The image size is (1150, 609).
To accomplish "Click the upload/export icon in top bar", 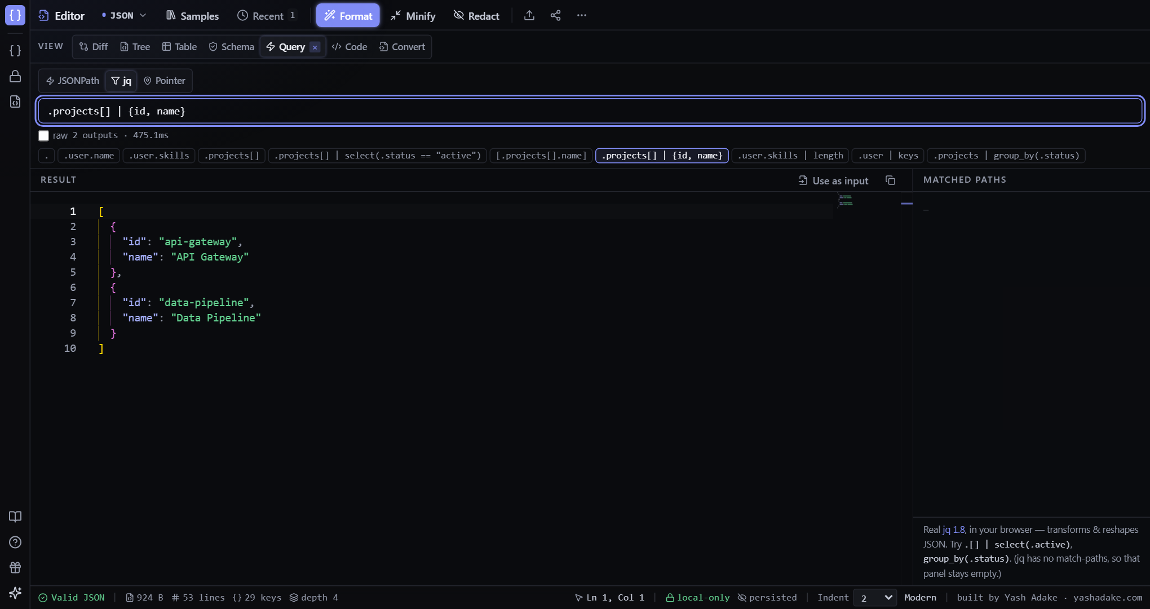I will click(529, 16).
